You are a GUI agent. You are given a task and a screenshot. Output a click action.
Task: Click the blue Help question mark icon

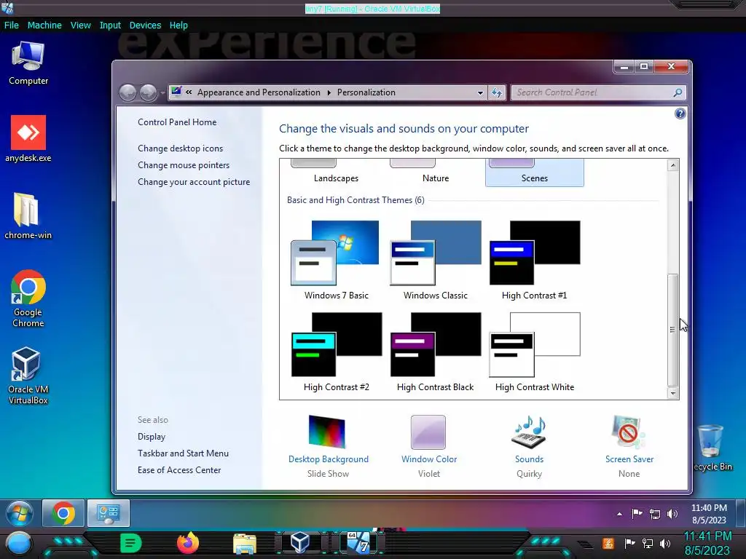(680, 114)
